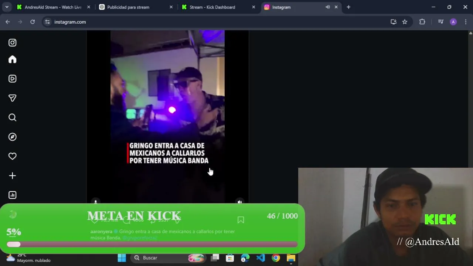The image size is (473, 266).
Task: Launch Microsoft Store from the taskbar
Action: click(230, 258)
